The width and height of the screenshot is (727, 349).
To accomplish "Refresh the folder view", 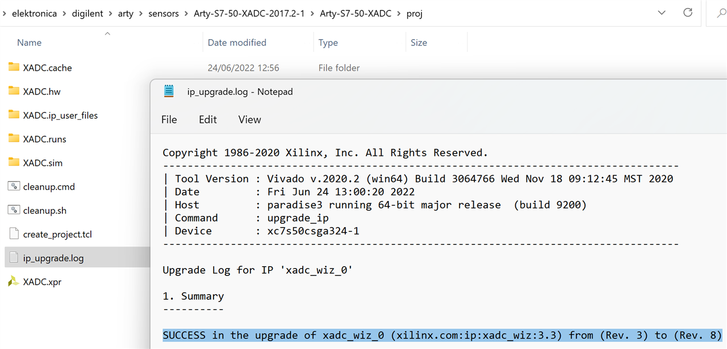I will (x=688, y=12).
